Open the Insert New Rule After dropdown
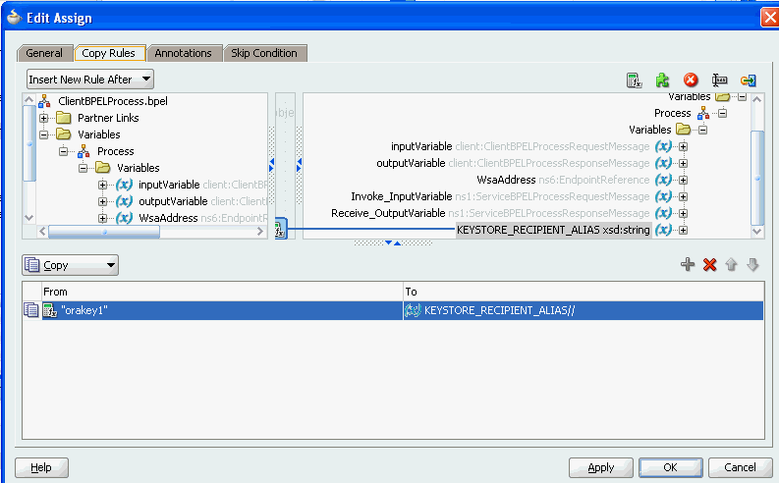This screenshot has height=483, width=779. click(90, 80)
